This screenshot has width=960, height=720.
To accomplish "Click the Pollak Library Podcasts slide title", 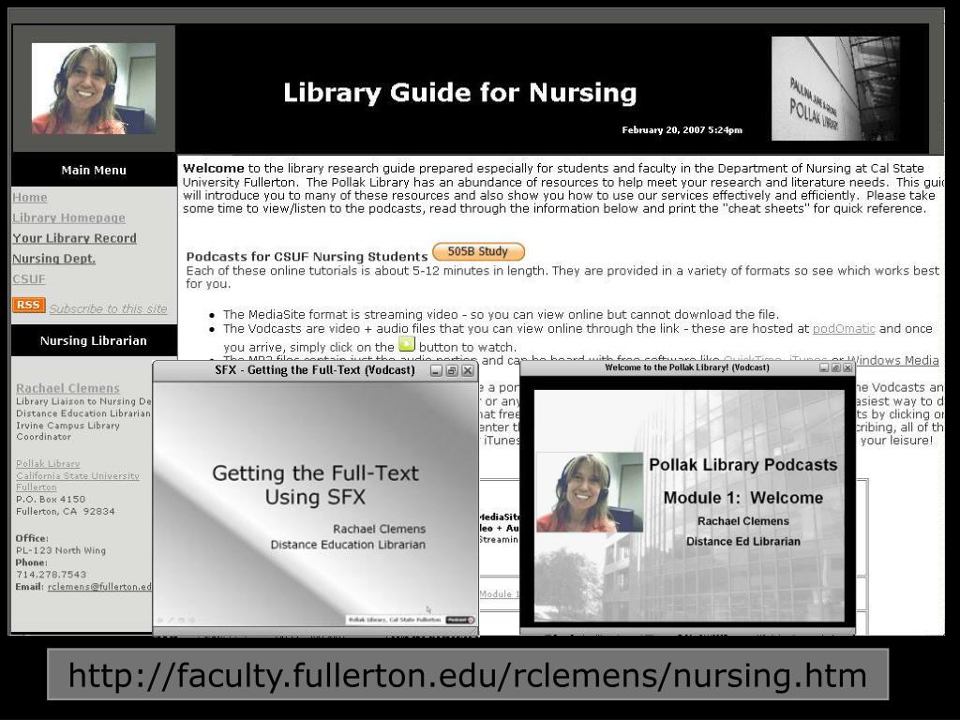I will pyautogui.click(x=743, y=465).
